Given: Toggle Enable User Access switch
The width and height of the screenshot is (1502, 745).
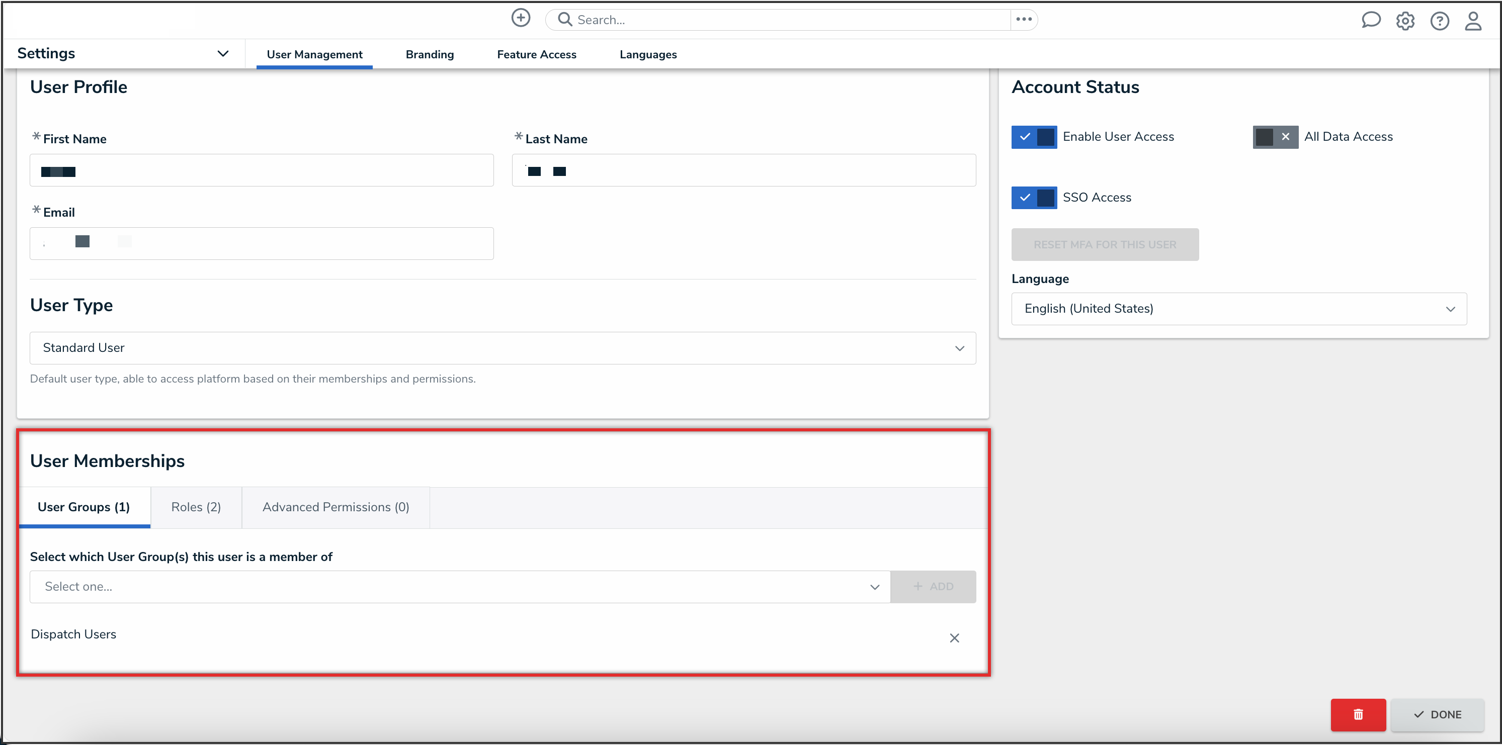Looking at the screenshot, I should pyautogui.click(x=1033, y=137).
